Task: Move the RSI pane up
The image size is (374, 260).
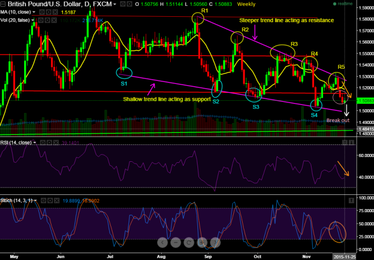Action: pos(345,142)
